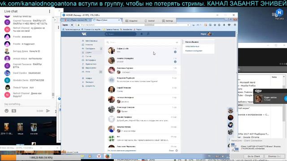Click the messages search field in VK dialogs

coord(140,42)
